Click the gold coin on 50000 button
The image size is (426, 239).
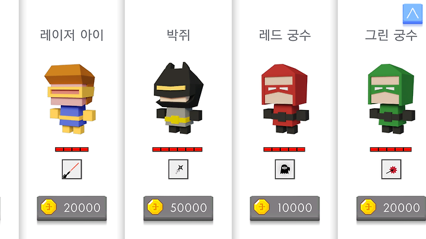click(x=155, y=207)
